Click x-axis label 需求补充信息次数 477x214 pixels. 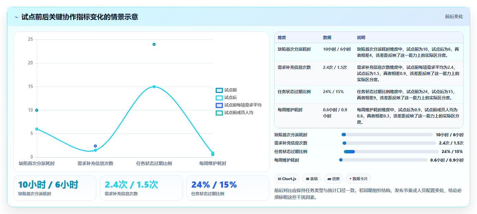click(95, 164)
